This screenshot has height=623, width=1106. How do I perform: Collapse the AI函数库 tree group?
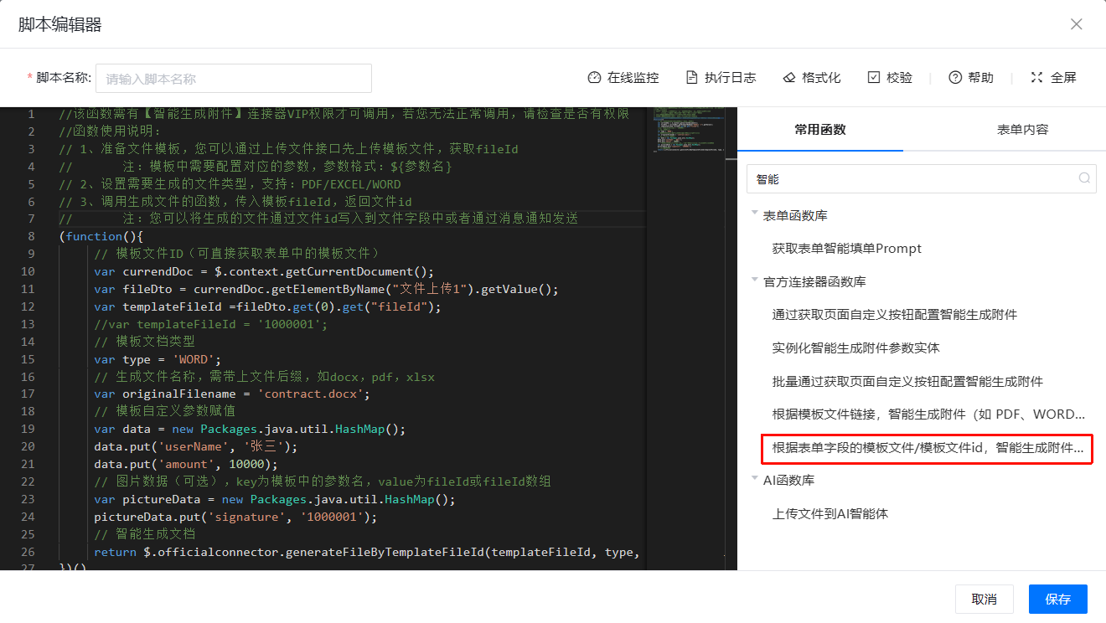tap(755, 480)
